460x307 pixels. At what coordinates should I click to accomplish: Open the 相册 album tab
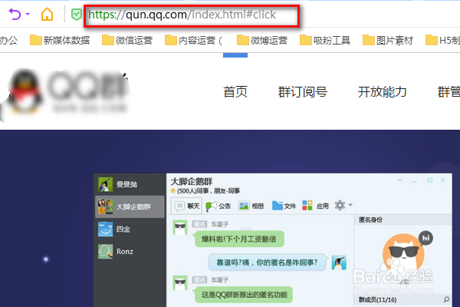tap(251, 206)
